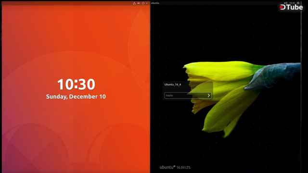Open volume icon on left lock screen
The width and height of the screenshot is (308, 173).
pos(139,3)
